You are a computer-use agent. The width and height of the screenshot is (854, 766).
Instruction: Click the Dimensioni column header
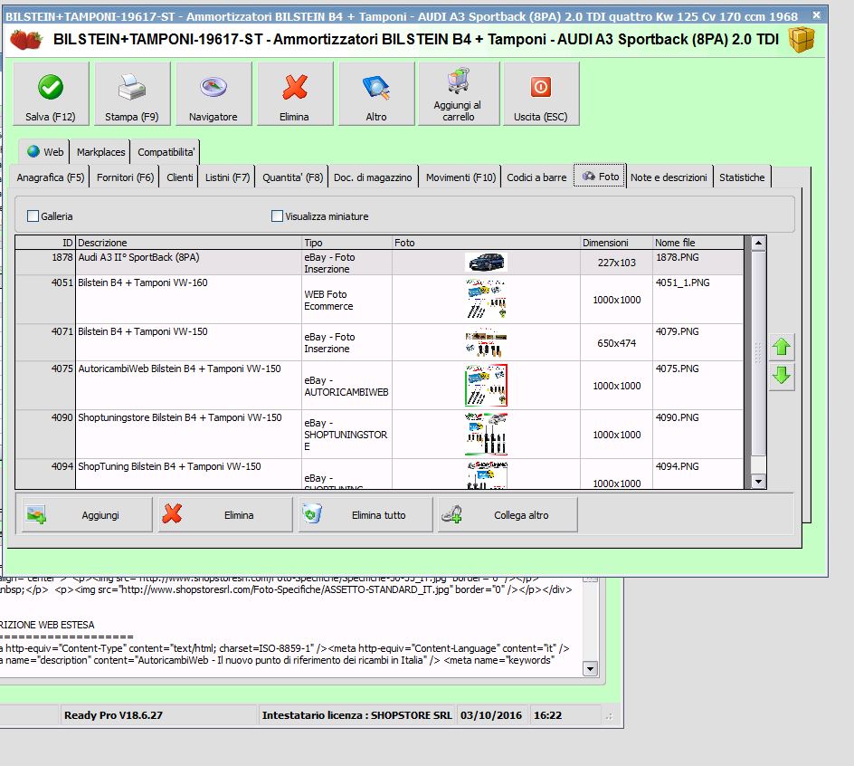click(616, 243)
